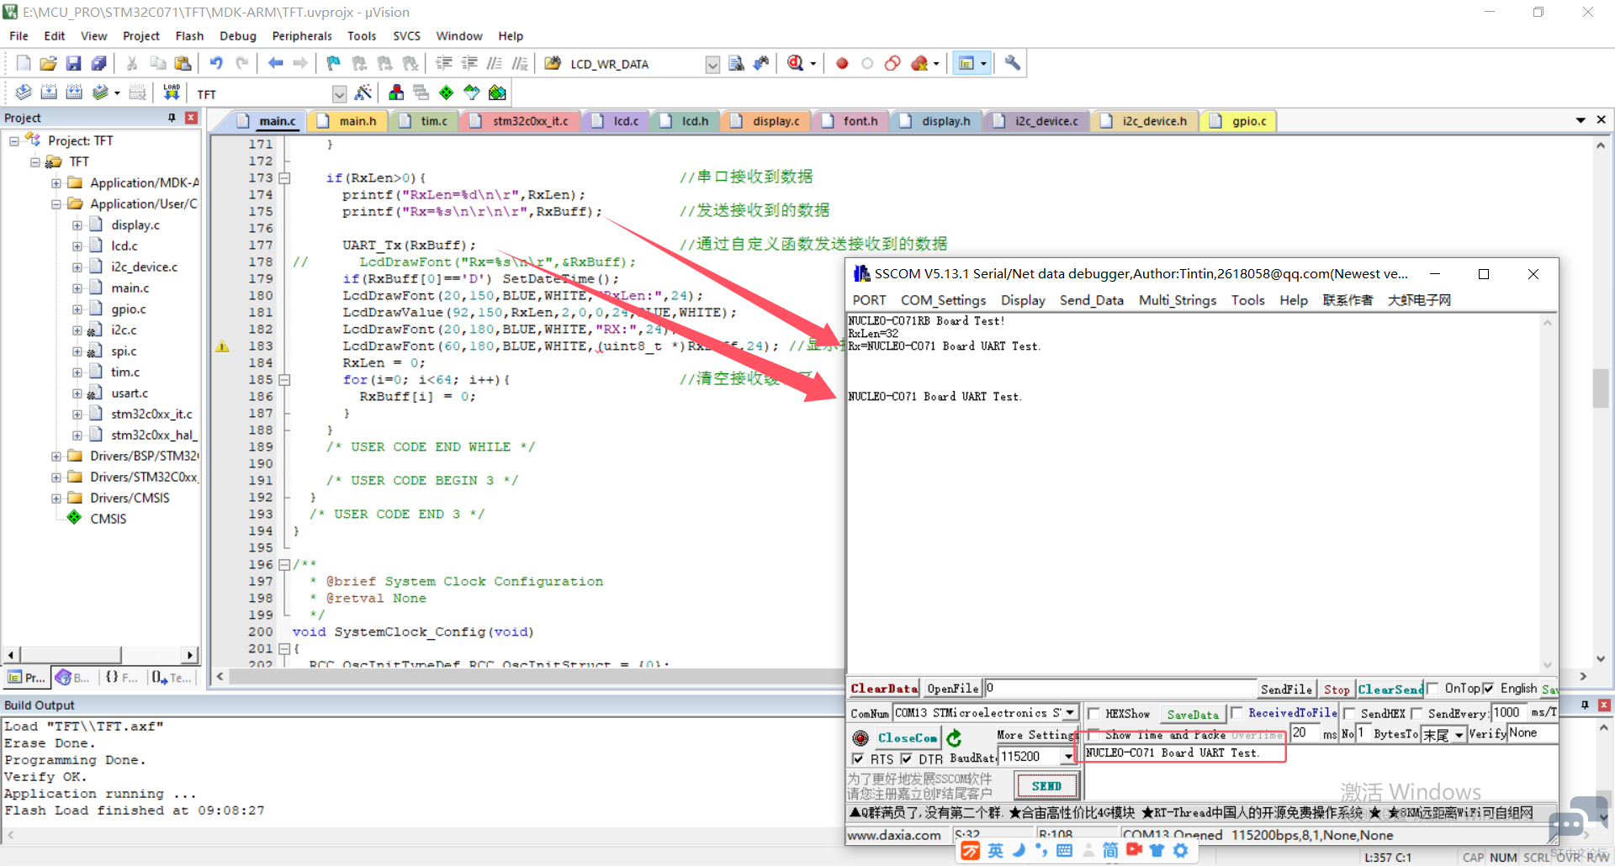The height and width of the screenshot is (866, 1615).
Task: Navigate backwards with blue left arrow
Action: pos(275,63)
